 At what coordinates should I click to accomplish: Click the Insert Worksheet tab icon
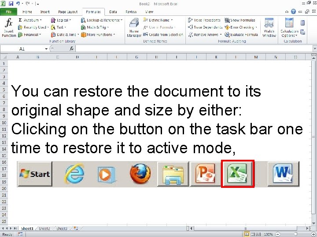point(76,229)
